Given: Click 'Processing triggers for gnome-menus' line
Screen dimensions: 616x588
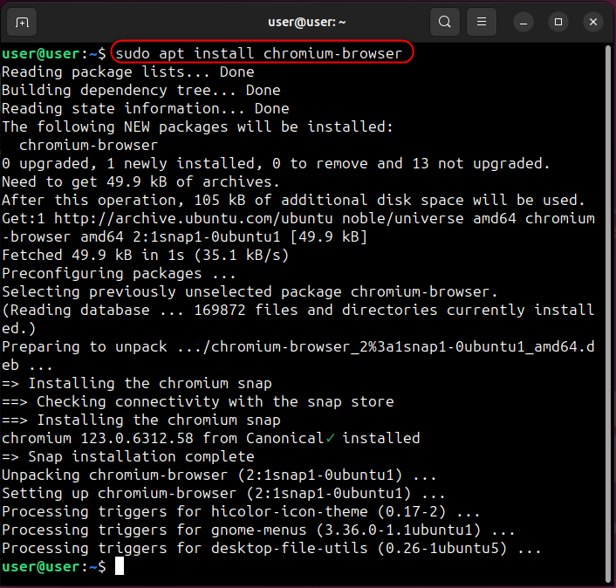Looking at the screenshot, I should (x=258, y=530).
